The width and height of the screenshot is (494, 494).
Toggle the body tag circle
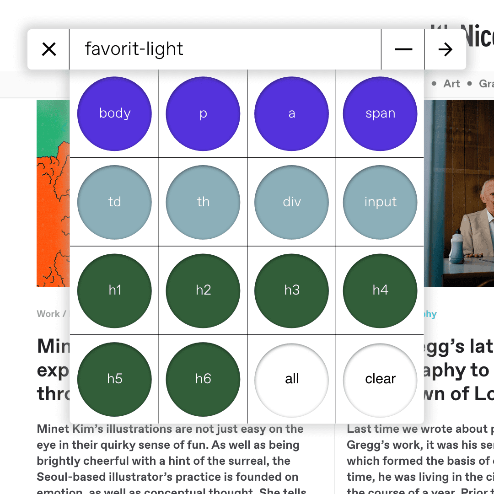tap(114, 113)
